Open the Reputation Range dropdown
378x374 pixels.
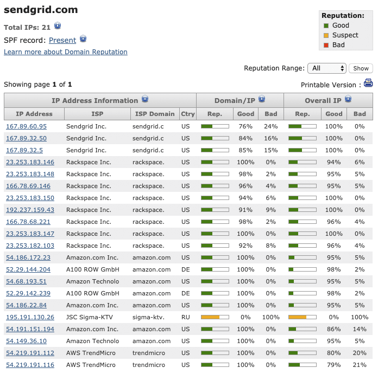click(x=327, y=68)
